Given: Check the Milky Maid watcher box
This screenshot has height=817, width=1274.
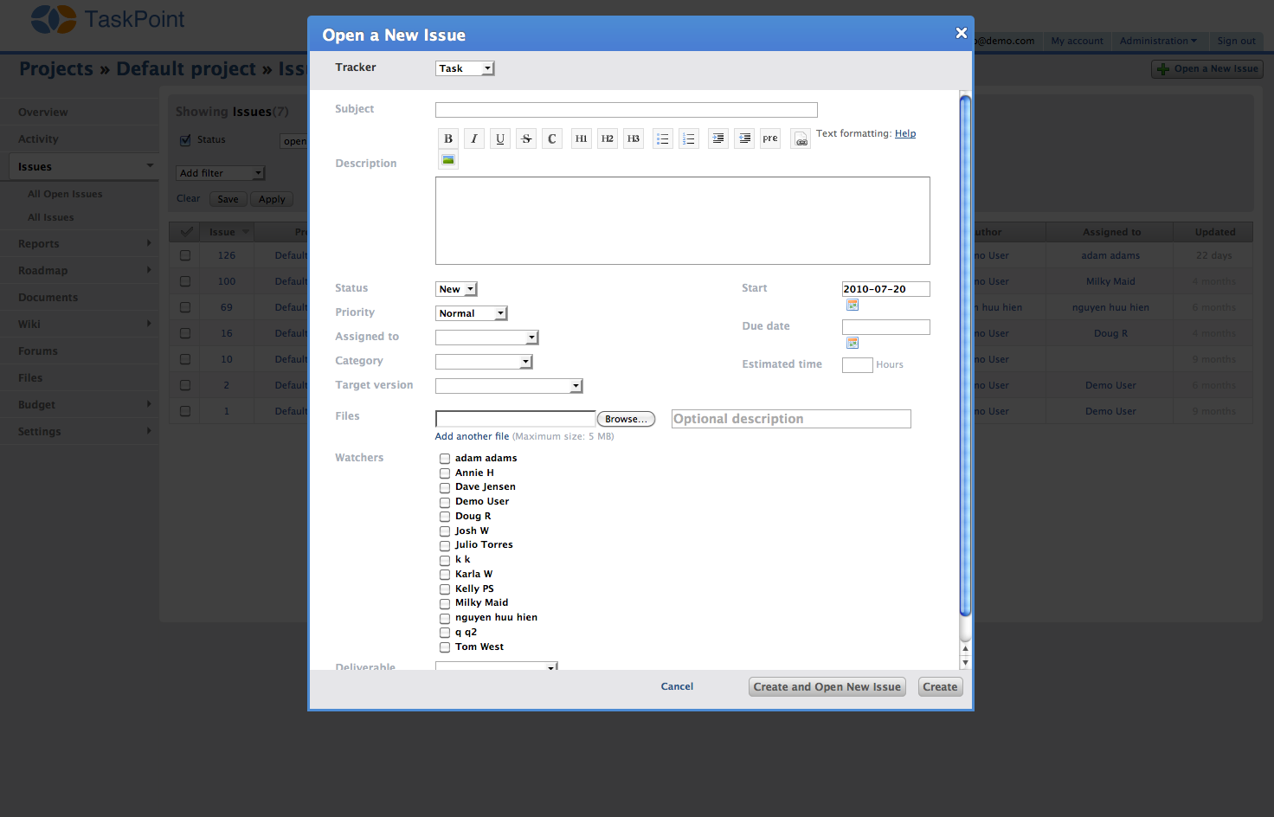Looking at the screenshot, I should coord(445,604).
